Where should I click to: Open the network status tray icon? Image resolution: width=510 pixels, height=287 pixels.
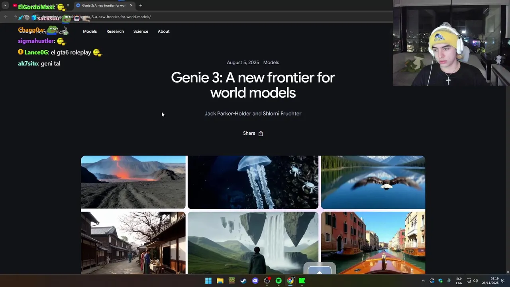469,281
